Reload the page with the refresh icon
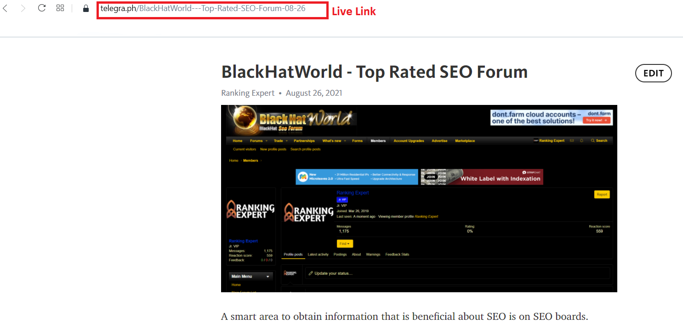The width and height of the screenshot is (683, 324). pos(42,8)
